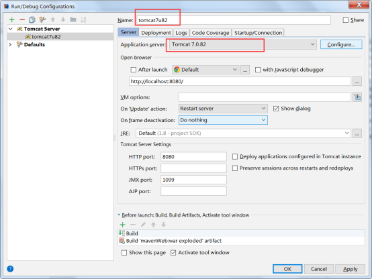372x279 pixels.
Task: Switch to the Deployment tab
Action: coord(156,33)
